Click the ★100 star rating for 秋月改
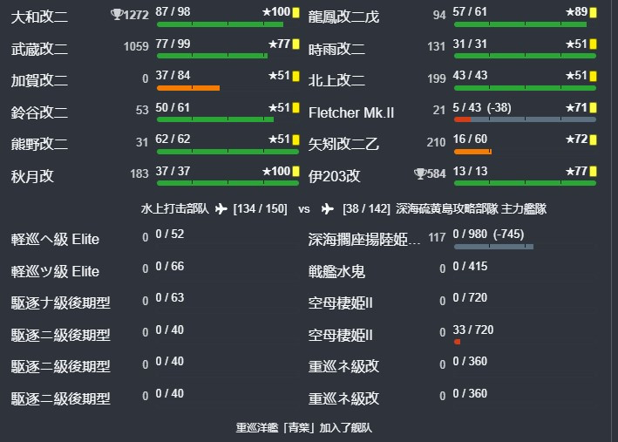Viewport: 618px width, 442px height. [276, 172]
